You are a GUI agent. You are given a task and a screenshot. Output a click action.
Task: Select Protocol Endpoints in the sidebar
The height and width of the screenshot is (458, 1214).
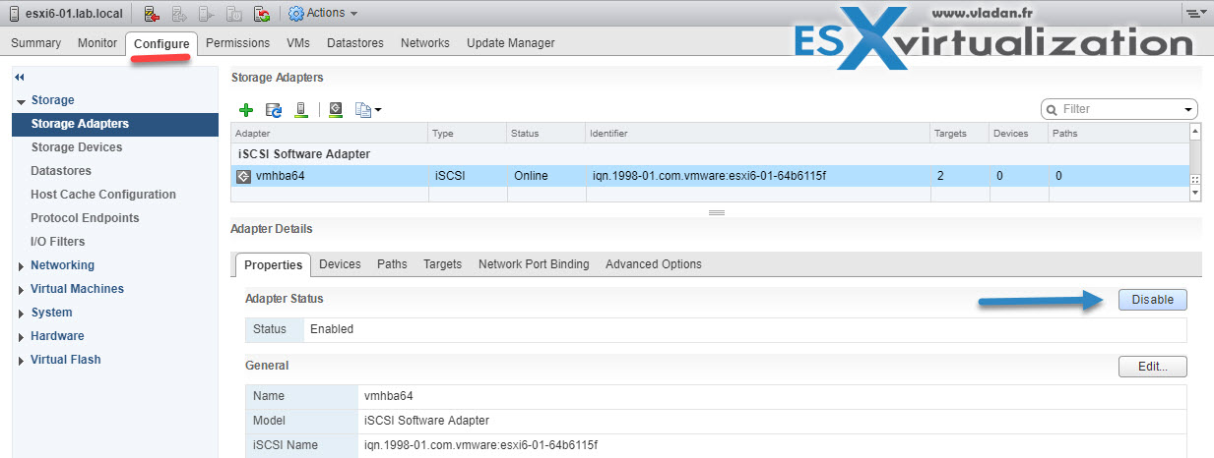[x=85, y=218]
